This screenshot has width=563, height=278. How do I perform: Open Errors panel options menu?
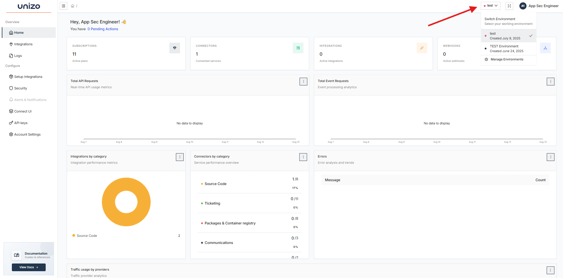click(550, 157)
